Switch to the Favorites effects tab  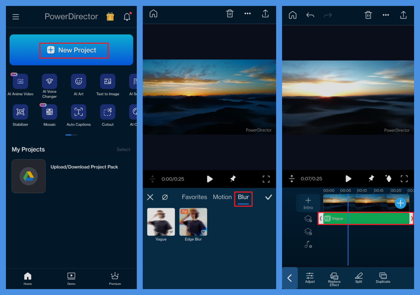tap(194, 197)
